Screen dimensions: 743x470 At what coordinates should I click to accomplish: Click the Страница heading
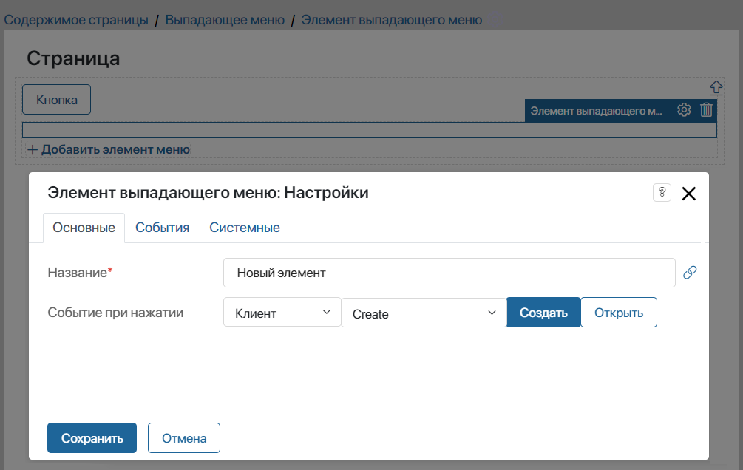[x=73, y=58]
